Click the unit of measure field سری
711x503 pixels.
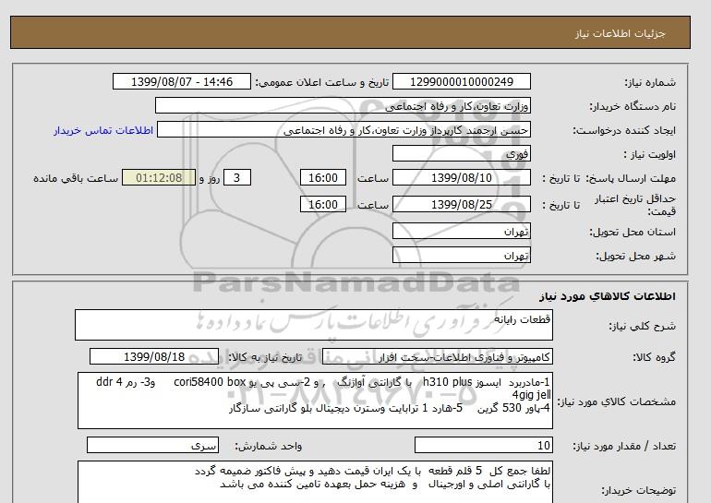[152, 446]
